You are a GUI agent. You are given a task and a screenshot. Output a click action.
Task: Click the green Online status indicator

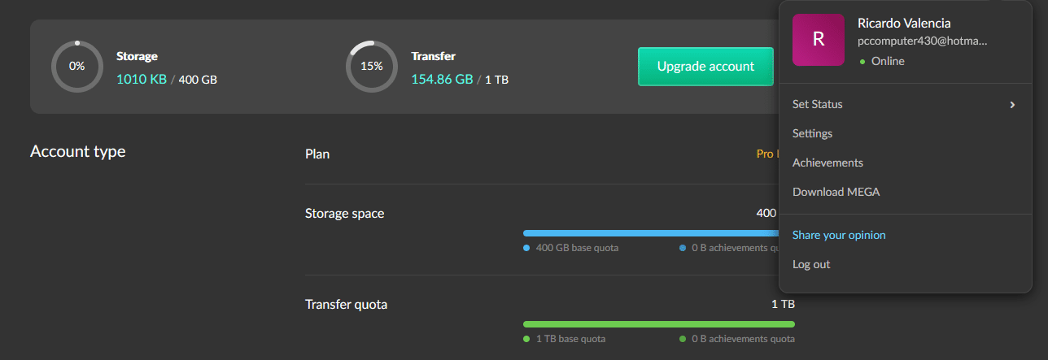[x=862, y=62]
